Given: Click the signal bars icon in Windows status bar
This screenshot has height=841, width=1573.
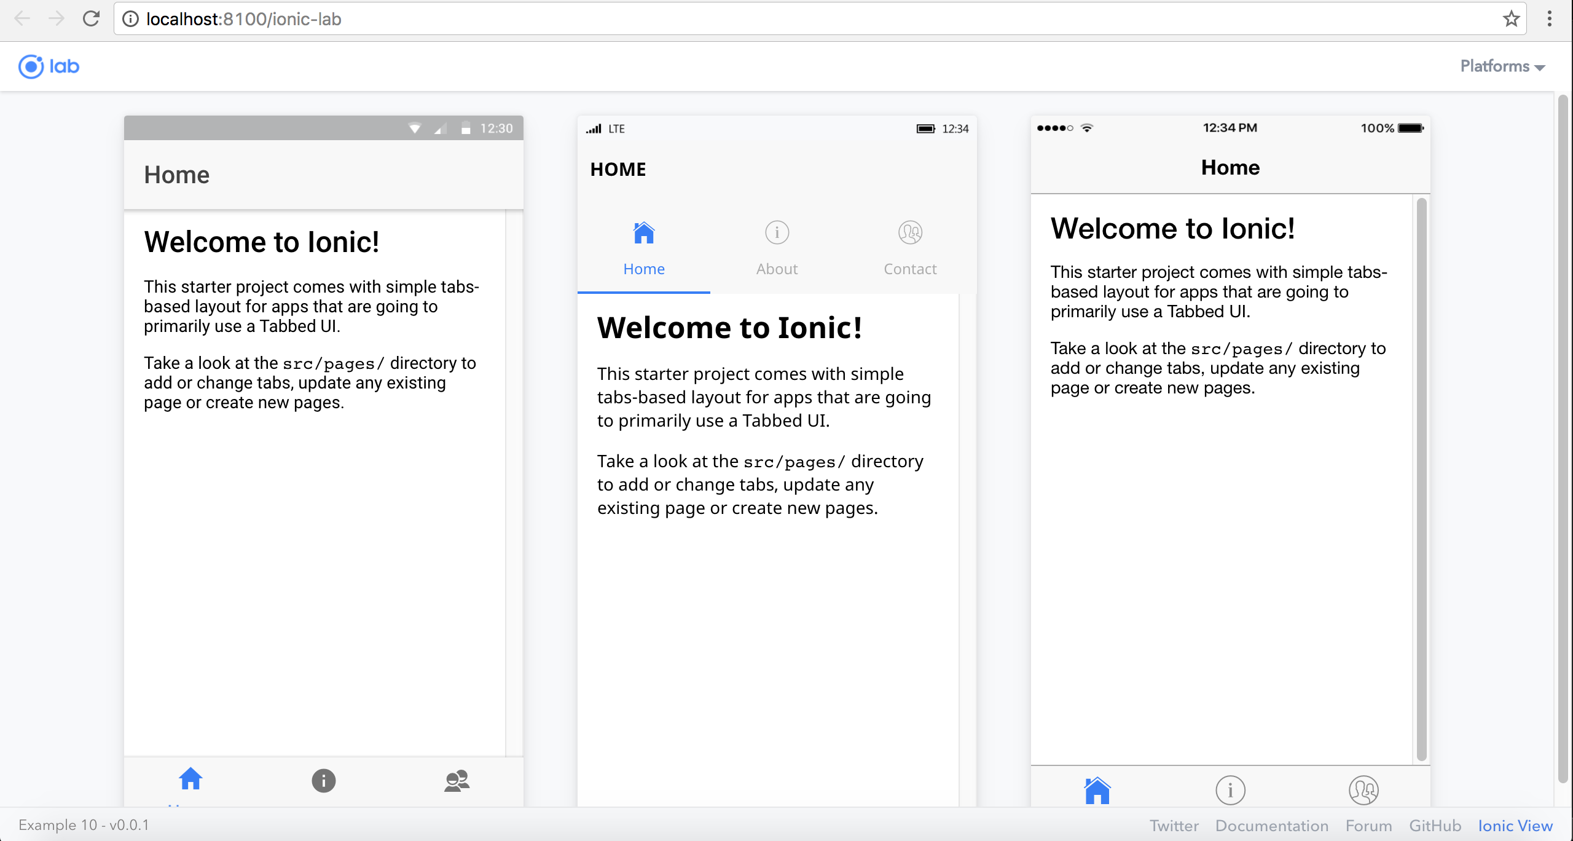Looking at the screenshot, I should pyautogui.click(x=594, y=128).
